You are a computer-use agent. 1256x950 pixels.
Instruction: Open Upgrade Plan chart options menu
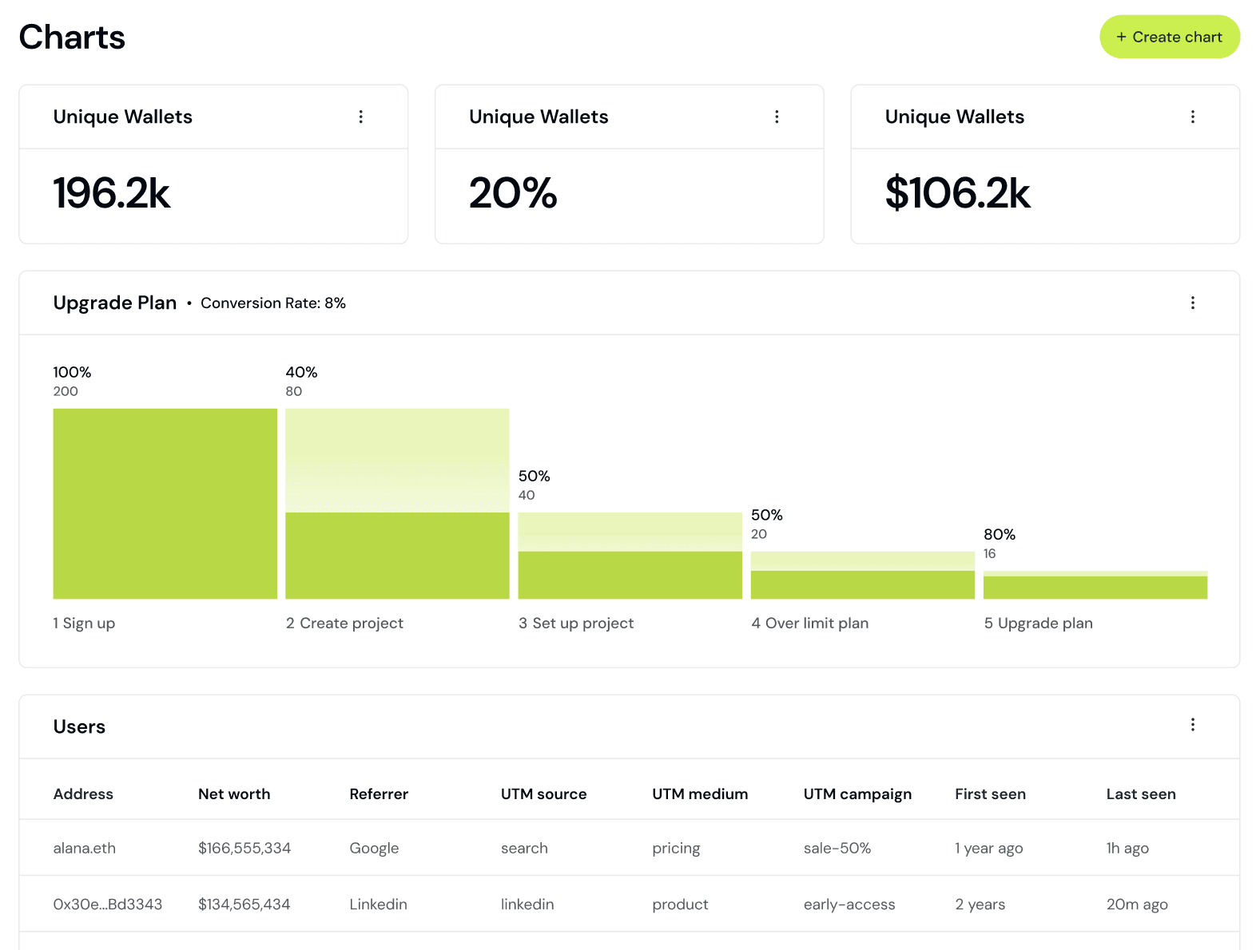click(x=1193, y=303)
